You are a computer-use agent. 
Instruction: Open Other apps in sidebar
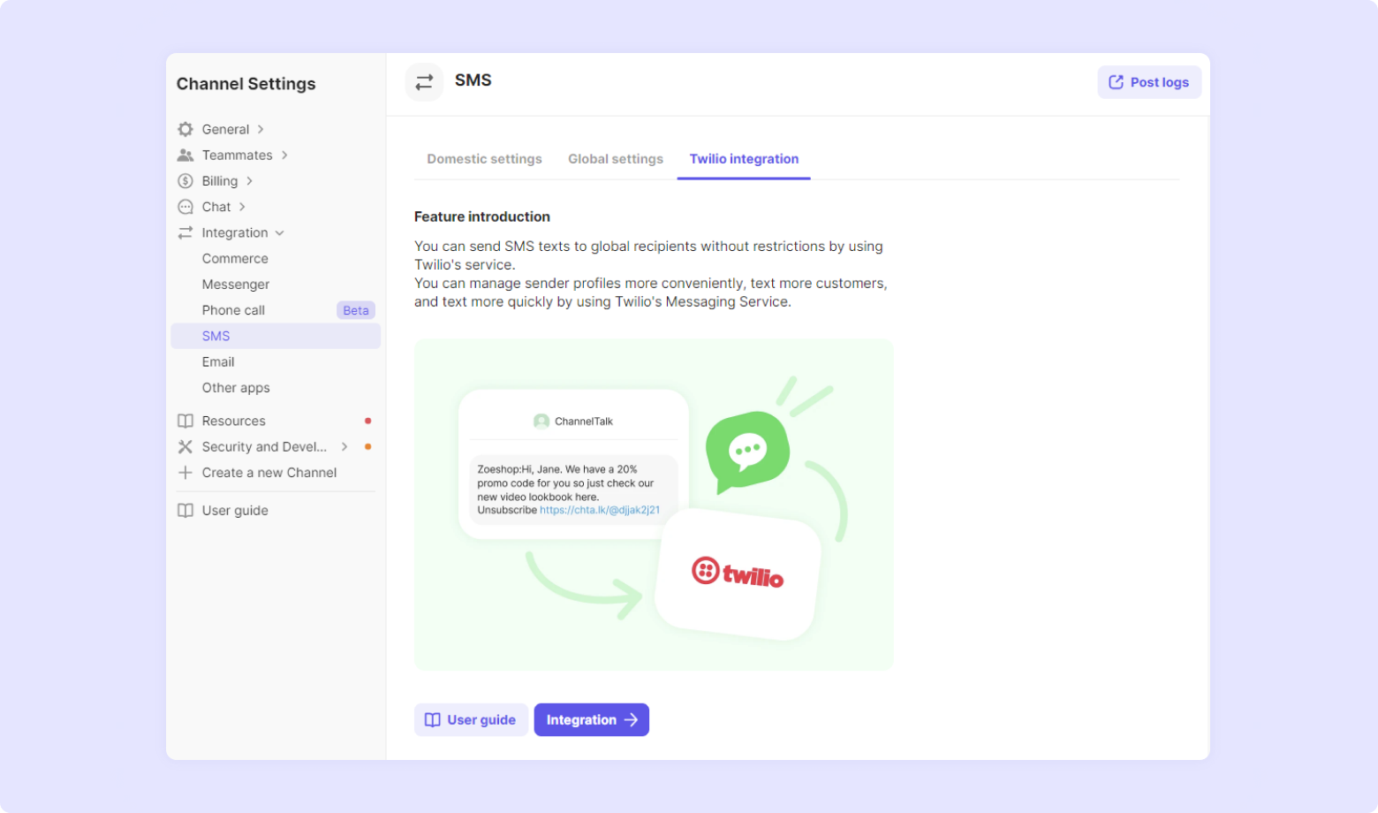276,388
